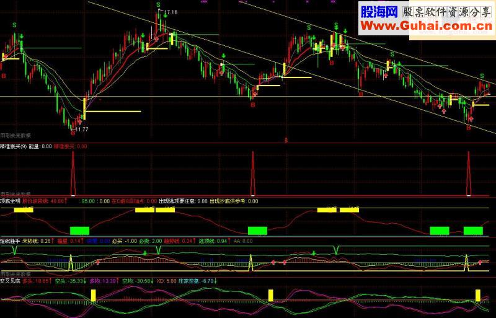Click the 趋势线: 0.24 value
The height and width of the screenshot is (318, 496).
click(x=180, y=241)
